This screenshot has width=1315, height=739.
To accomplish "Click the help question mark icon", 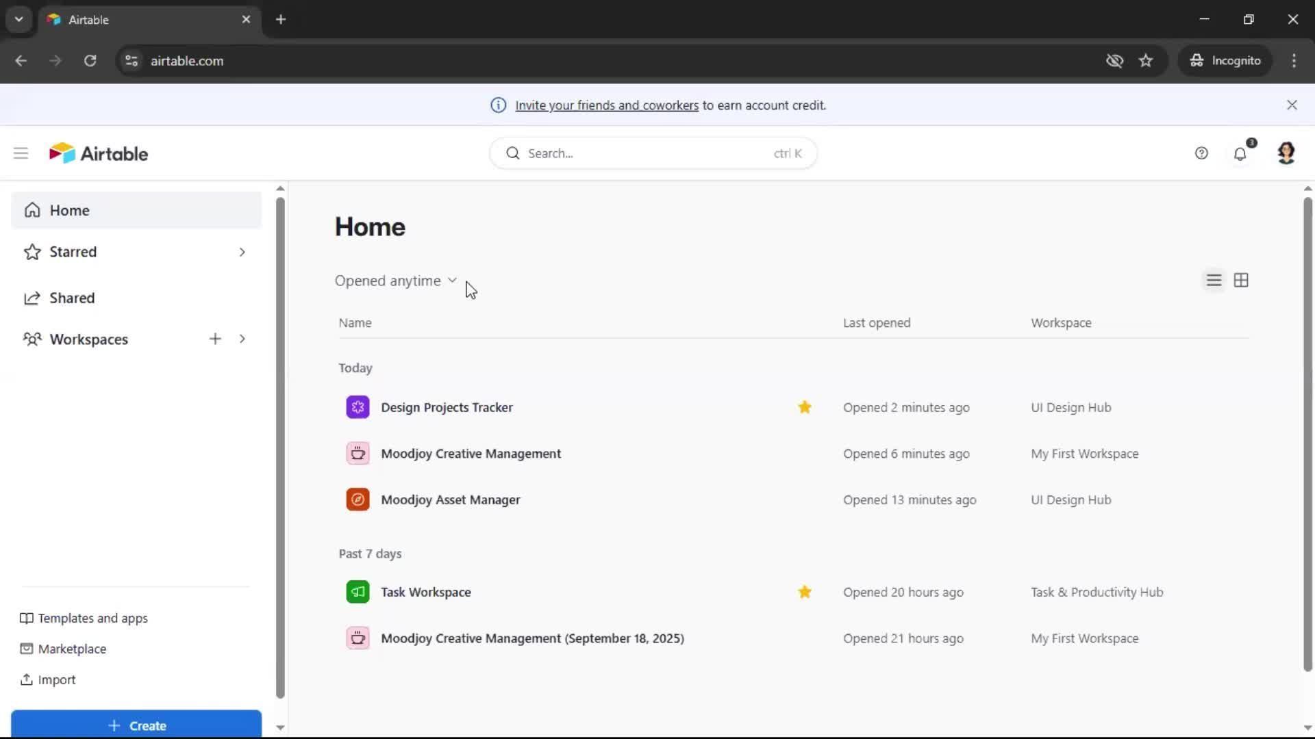I will point(1201,153).
